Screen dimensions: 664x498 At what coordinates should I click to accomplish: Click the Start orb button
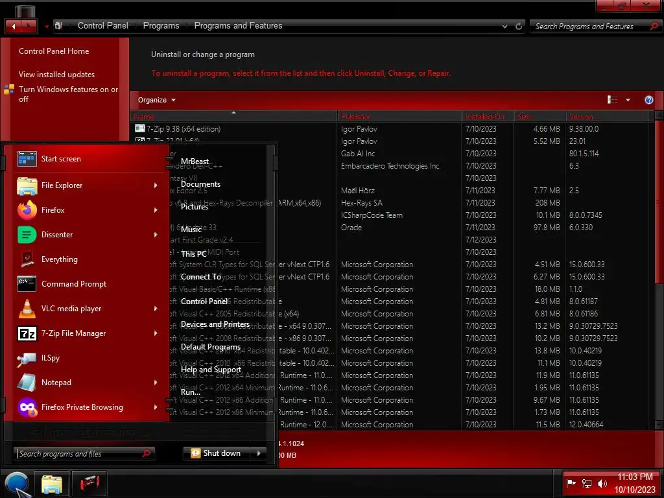17,484
